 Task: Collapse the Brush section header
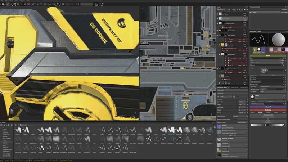pyautogui.click(x=268, y=55)
